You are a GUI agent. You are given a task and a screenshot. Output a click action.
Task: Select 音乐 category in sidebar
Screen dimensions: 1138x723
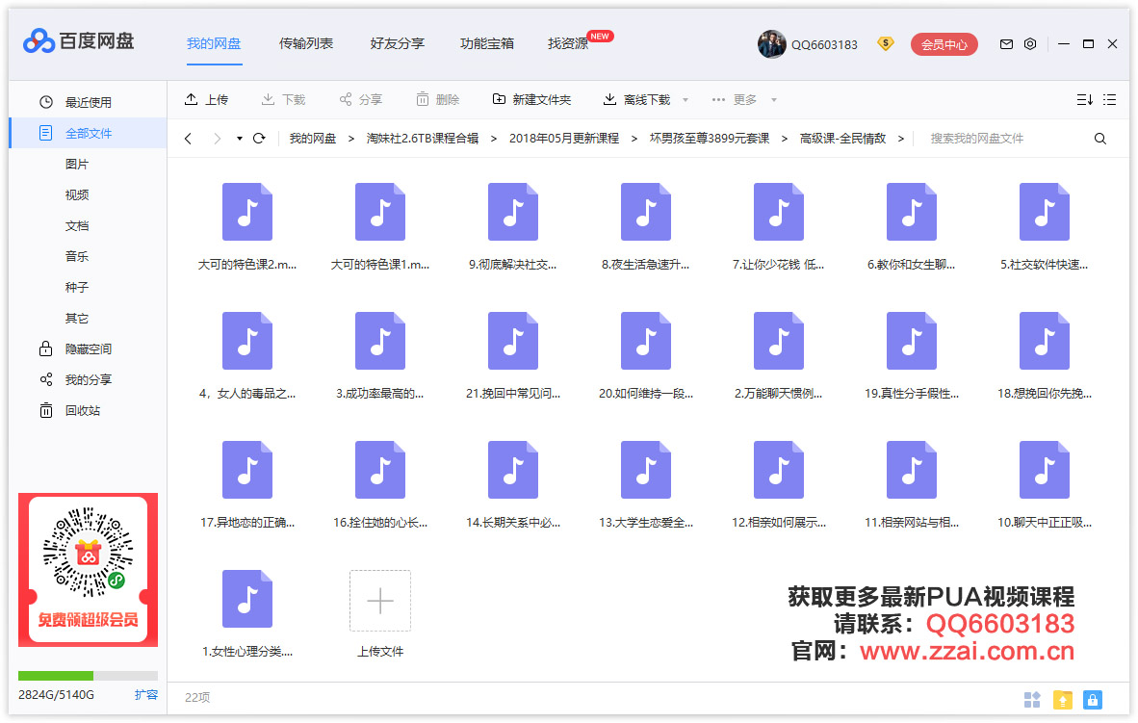[x=77, y=257]
